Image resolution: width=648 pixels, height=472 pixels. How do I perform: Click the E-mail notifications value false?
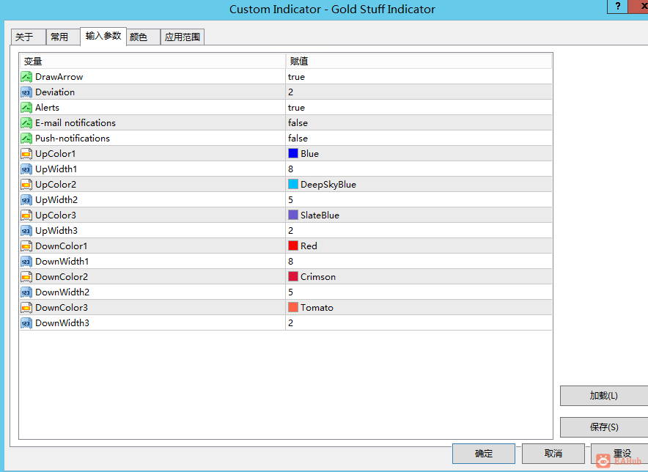tap(298, 122)
